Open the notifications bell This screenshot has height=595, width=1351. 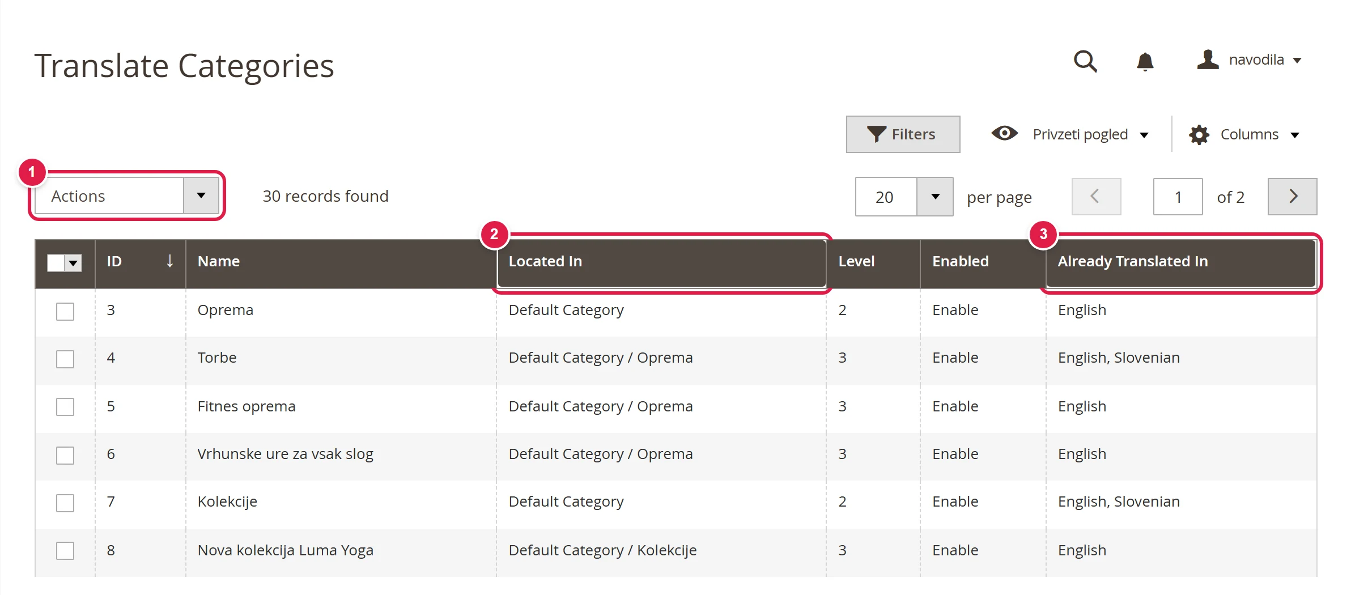1145,61
